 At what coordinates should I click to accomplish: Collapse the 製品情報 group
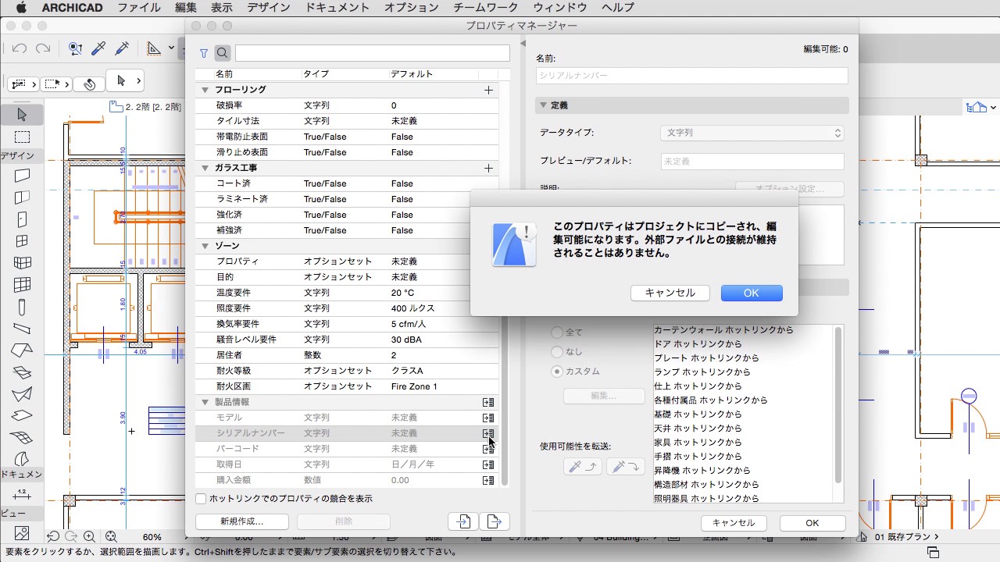coord(205,402)
